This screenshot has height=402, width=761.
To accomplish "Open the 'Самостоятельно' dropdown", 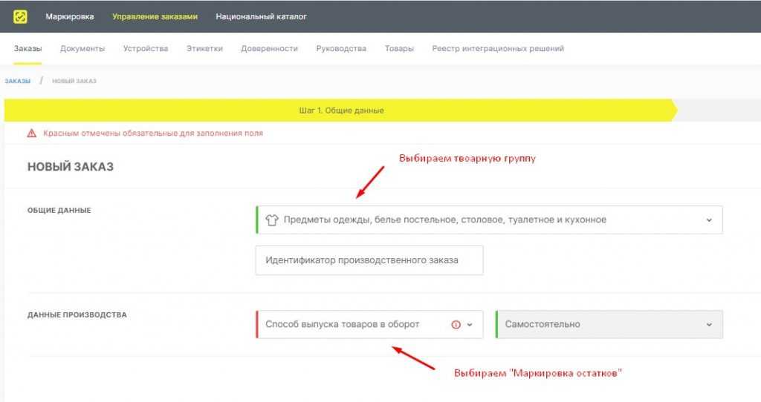I will point(609,324).
